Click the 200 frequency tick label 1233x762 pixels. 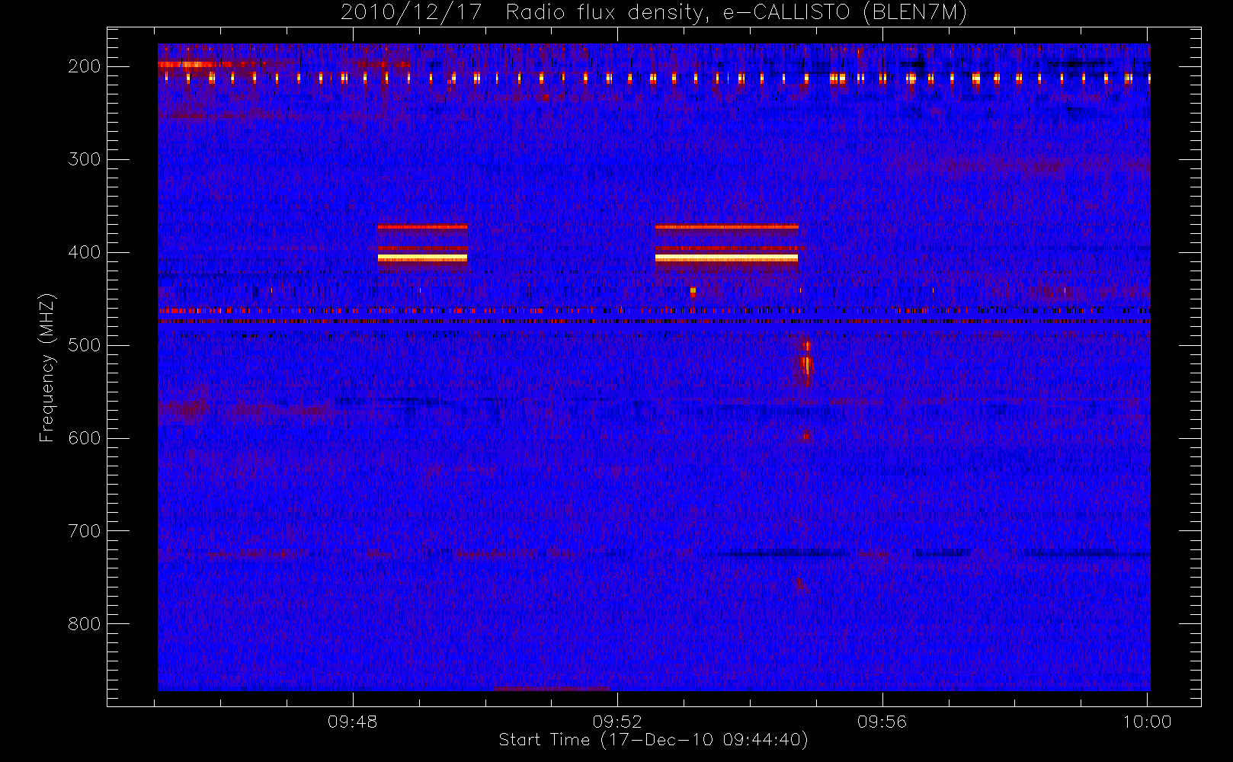pyautogui.click(x=85, y=66)
